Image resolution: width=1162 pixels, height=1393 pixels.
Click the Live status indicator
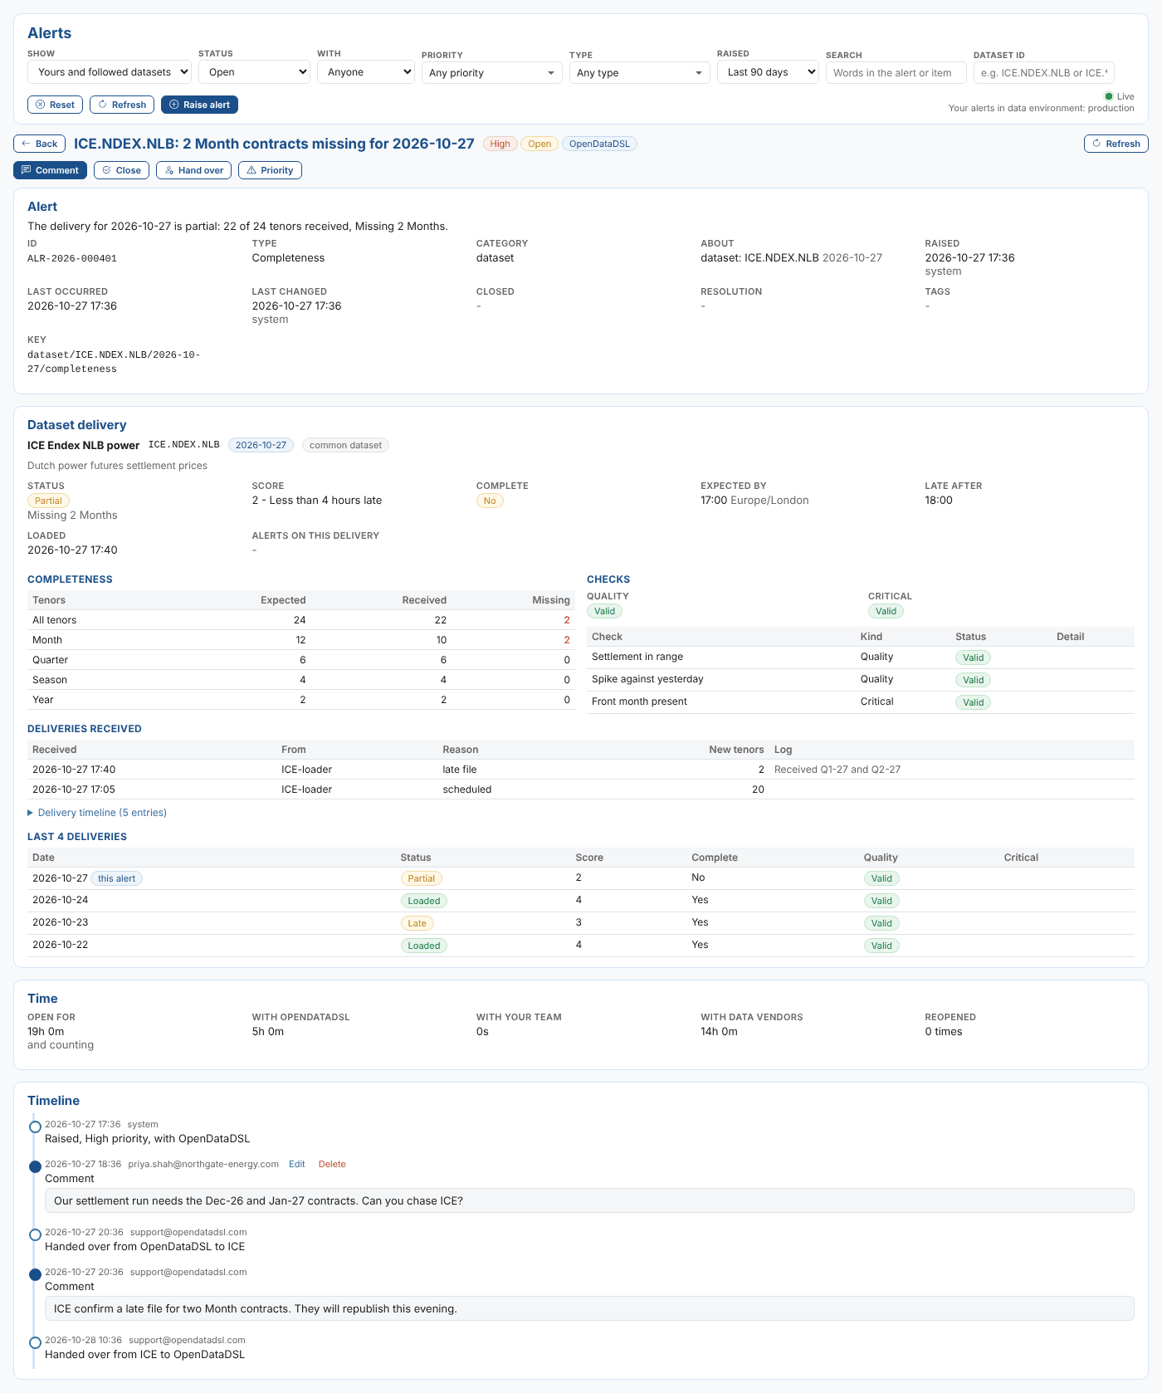pyautogui.click(x=1119, y=96)
